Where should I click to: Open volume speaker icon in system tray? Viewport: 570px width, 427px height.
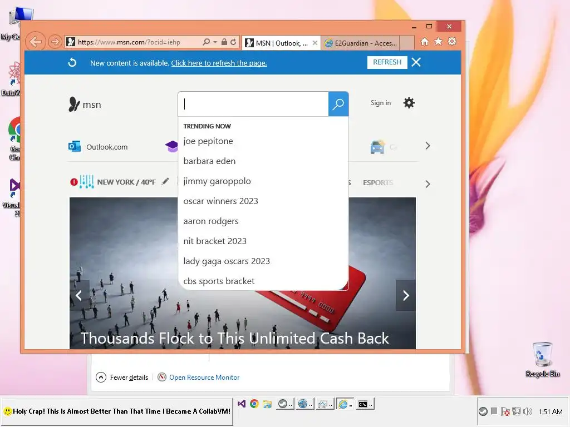point(528,411)
